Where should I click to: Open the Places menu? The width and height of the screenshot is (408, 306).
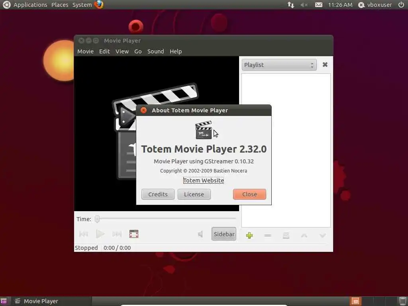[60, 5]
